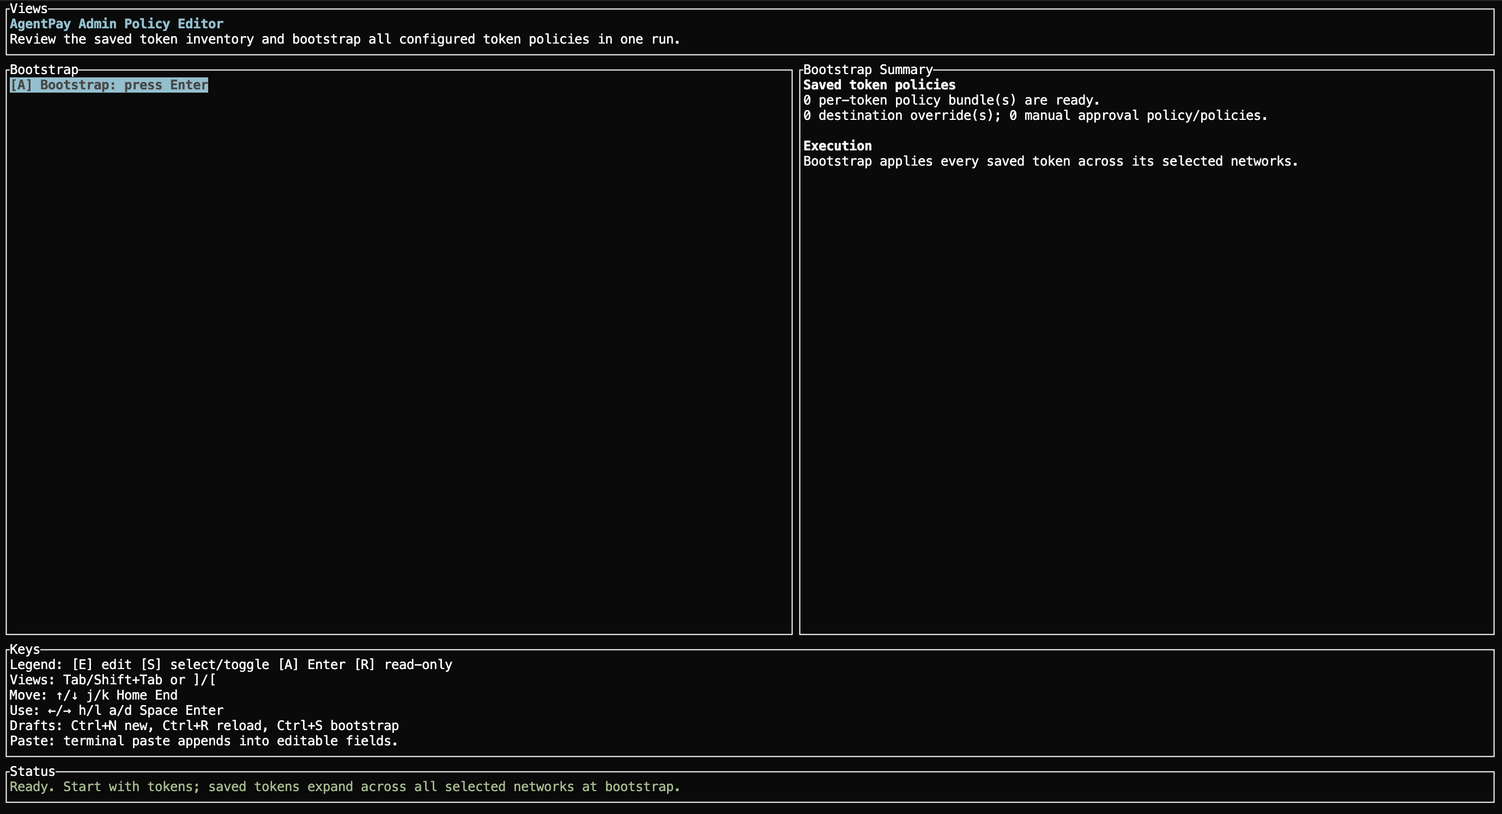Collapse the Views header panel
The image size is (1502, 814).
coord(28,9)
